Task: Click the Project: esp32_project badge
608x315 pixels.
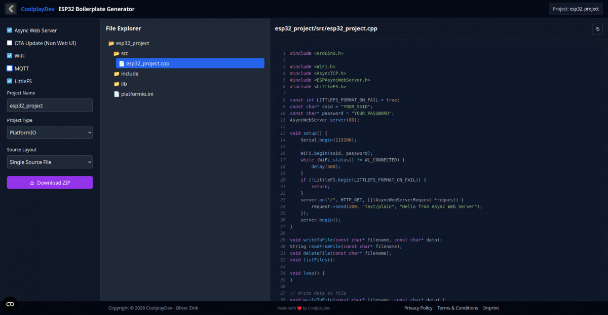Action: point(576,9)
